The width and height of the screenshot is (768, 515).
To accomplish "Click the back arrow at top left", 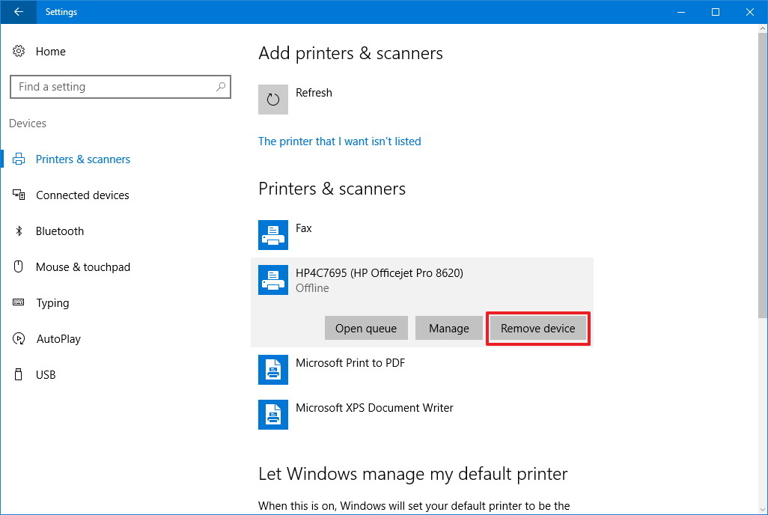I will click(16, 12).
